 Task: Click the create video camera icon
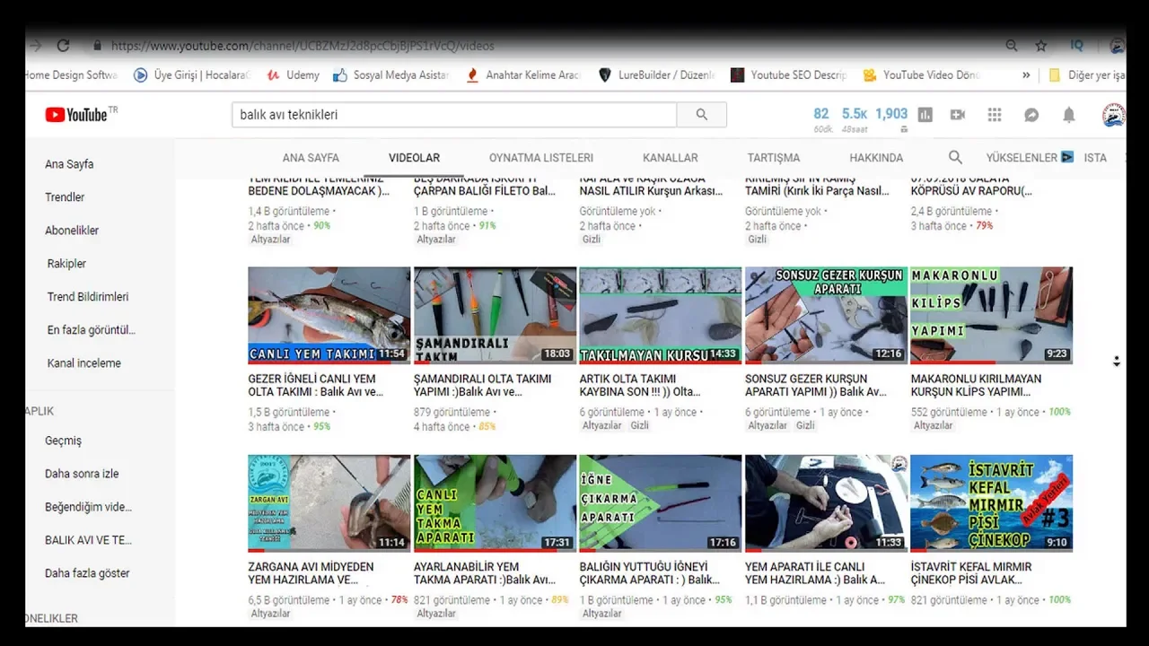(958, 115)
